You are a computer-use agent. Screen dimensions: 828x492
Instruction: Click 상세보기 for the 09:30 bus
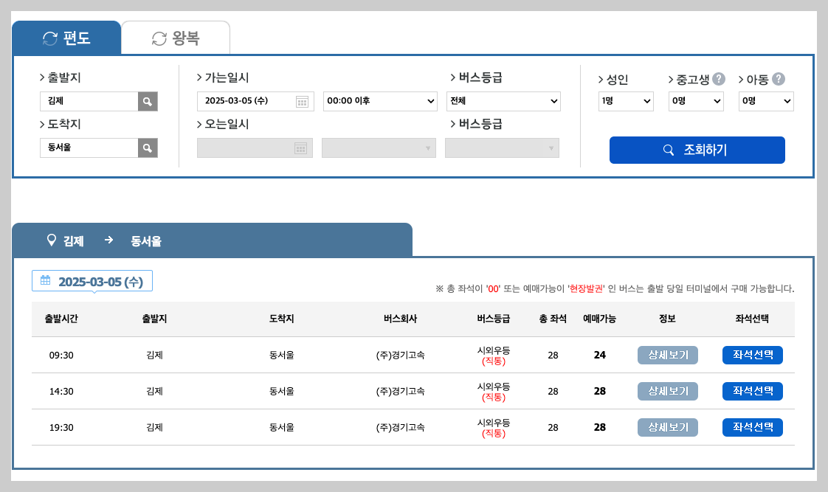[x=667, y=355]
